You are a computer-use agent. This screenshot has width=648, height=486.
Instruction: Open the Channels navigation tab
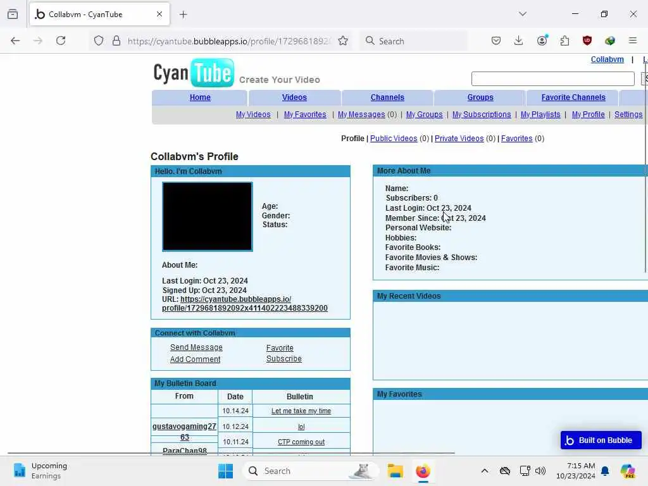coord(387,97)
